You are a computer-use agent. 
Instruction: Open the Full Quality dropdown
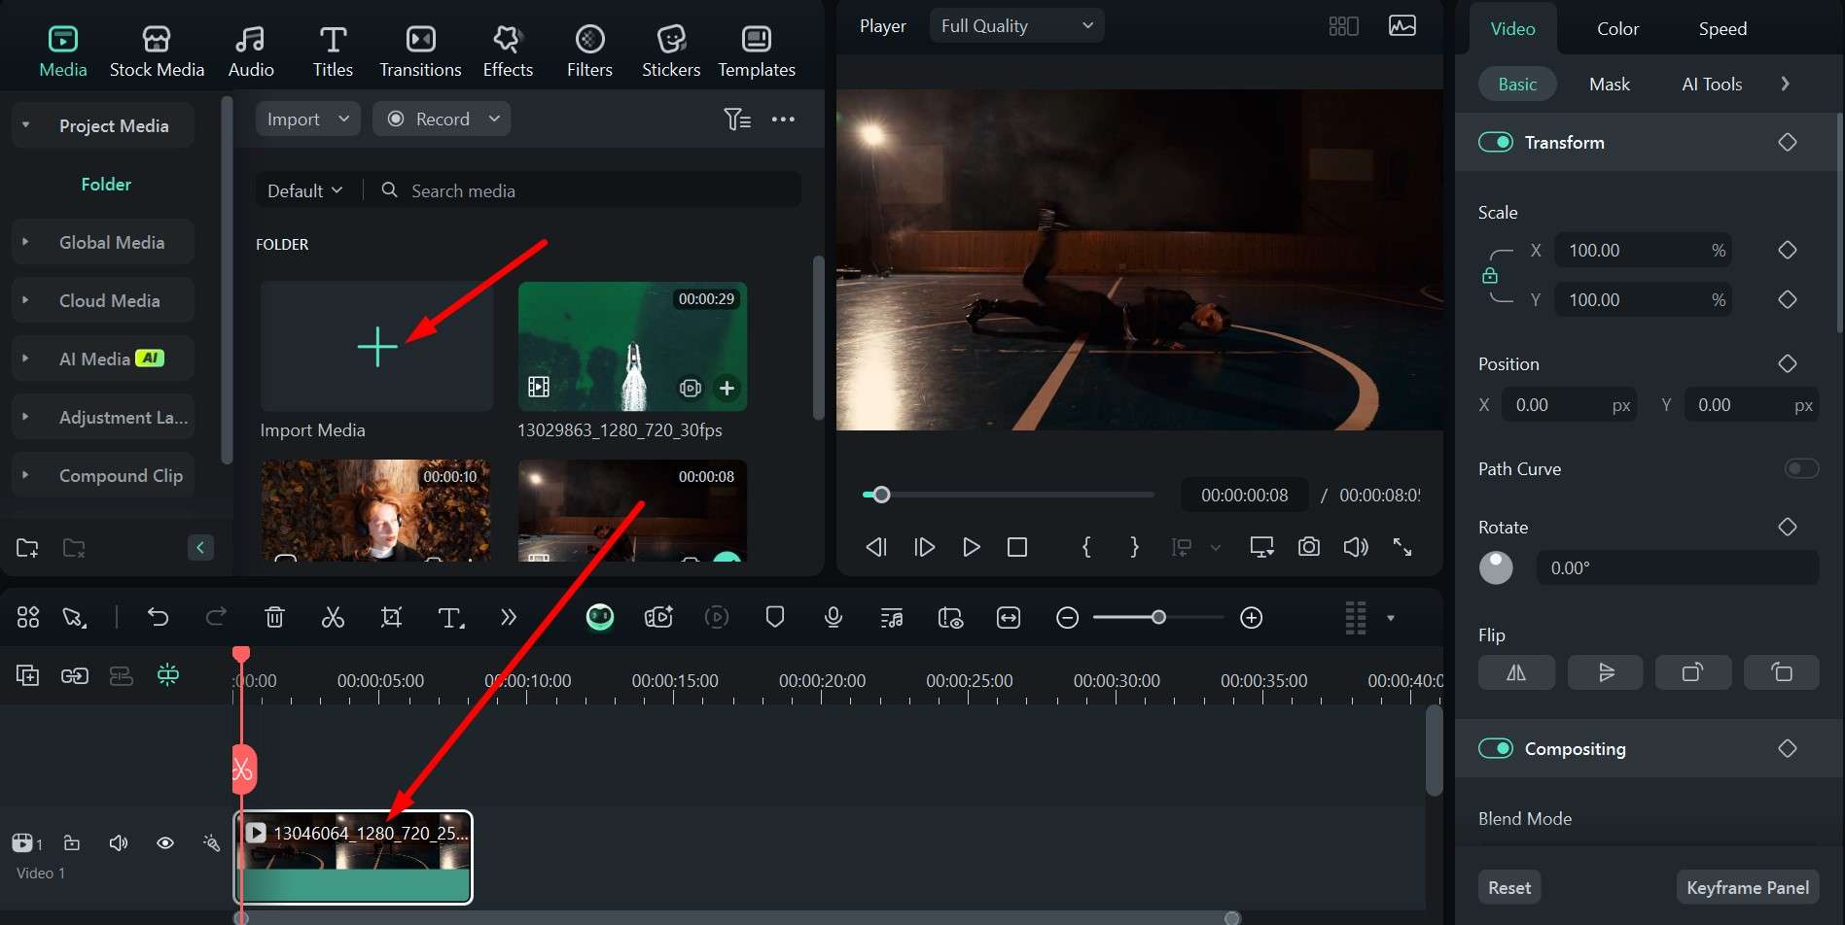coord(1015,26)
